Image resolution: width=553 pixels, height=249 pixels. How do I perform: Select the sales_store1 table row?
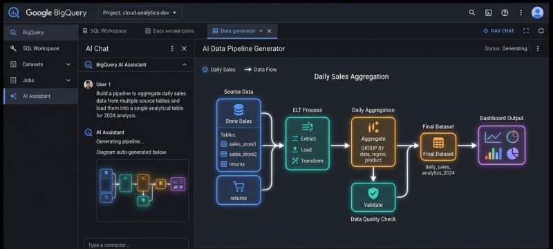pos(238,144)
